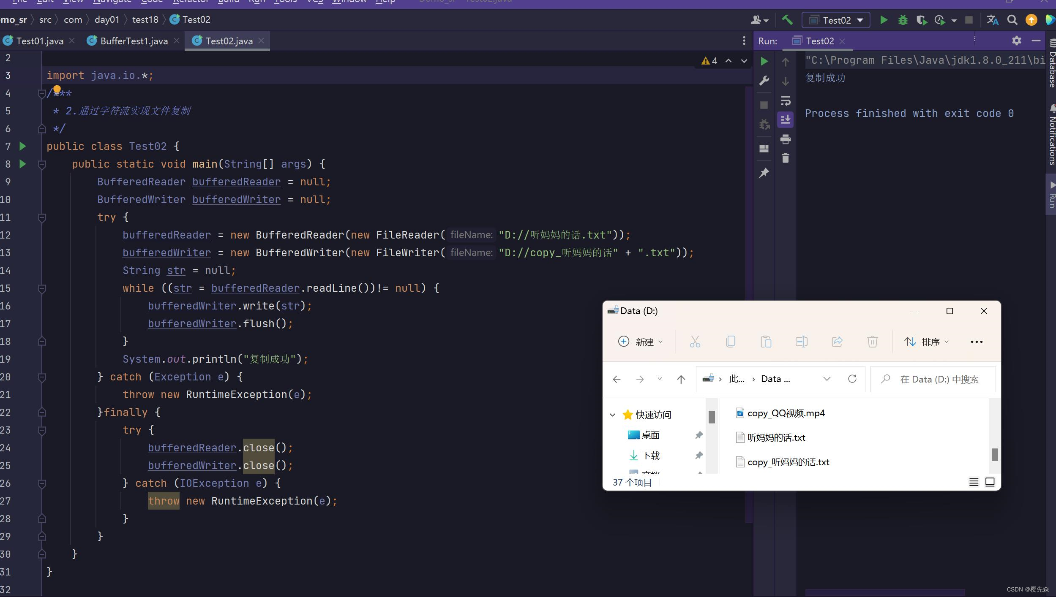Switch to the Test01.java editor tab
Image resolution: width=1056 pixels, height=597 pixels.
pos(39,41)
